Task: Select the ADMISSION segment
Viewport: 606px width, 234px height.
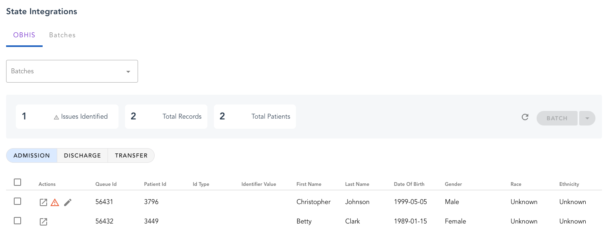Action: 32,155
